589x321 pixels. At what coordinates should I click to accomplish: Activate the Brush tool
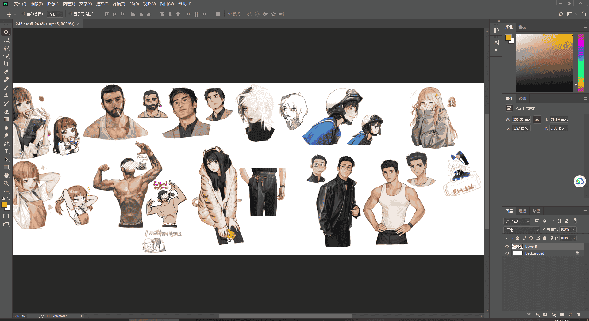pos(6,88)
